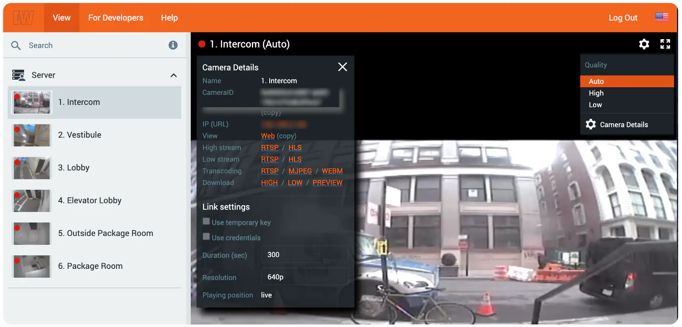
Task: Download the HIGH quality video
Action: click(x=269, y=183)
